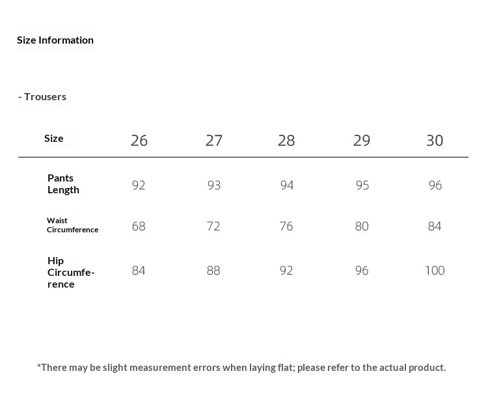Click pants length value 96
The width and height of the screenshot is (488, 408).
435,185
